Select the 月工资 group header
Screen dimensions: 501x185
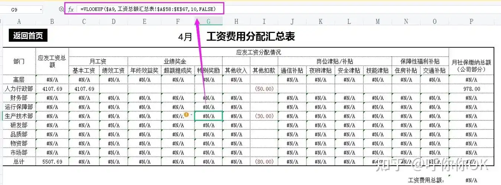point(98,61)
